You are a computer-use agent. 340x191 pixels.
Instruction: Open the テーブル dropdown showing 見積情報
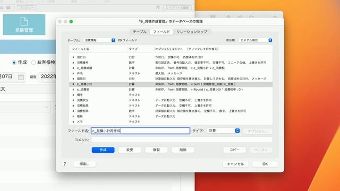pyautogui.click(x=99, y=40)
